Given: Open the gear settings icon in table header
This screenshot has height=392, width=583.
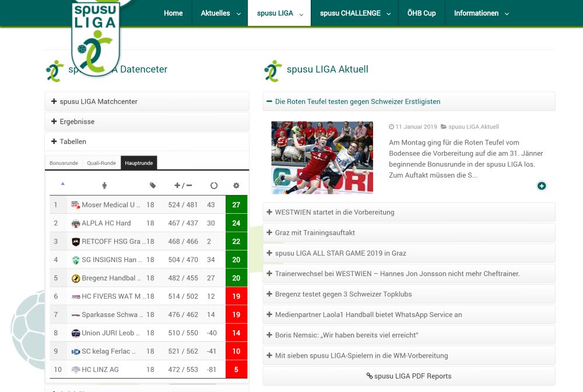Looking at the screenshot, I should point(236,185).
